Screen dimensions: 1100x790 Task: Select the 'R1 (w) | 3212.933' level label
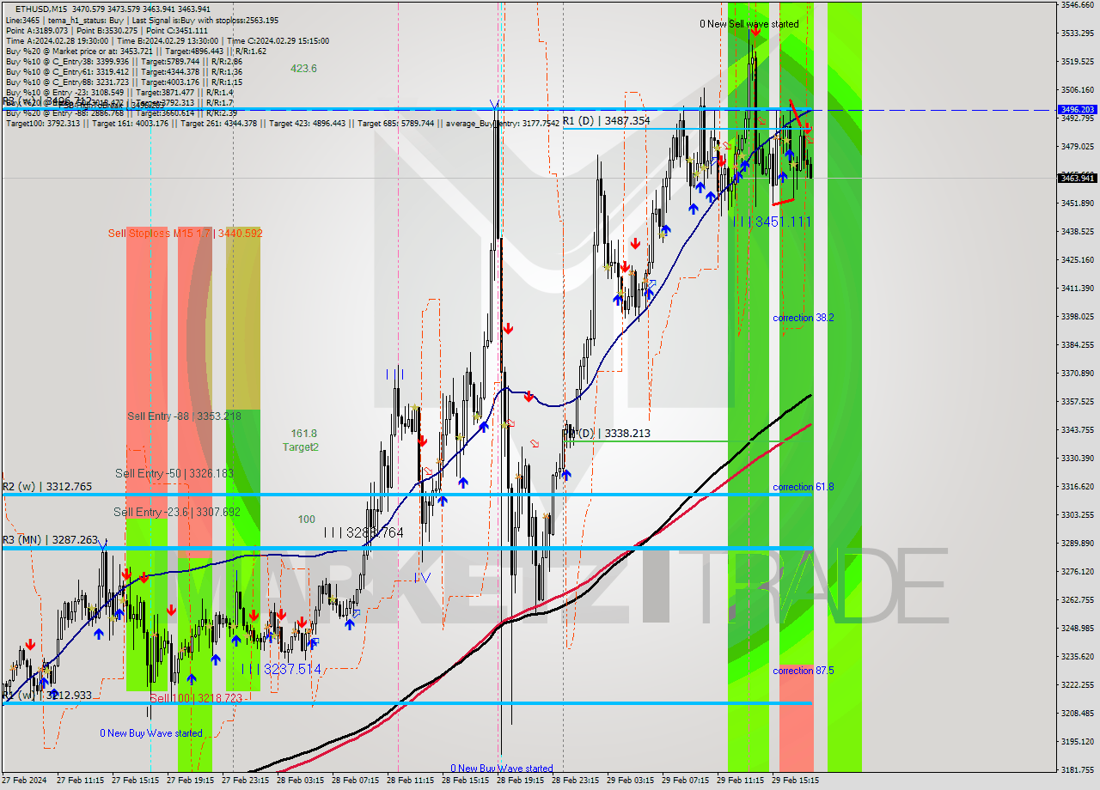47,695
